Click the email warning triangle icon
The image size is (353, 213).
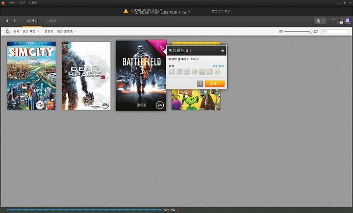pos(126,11)
